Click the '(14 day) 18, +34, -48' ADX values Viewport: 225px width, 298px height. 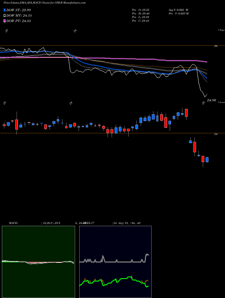click(x=126, y=223)
